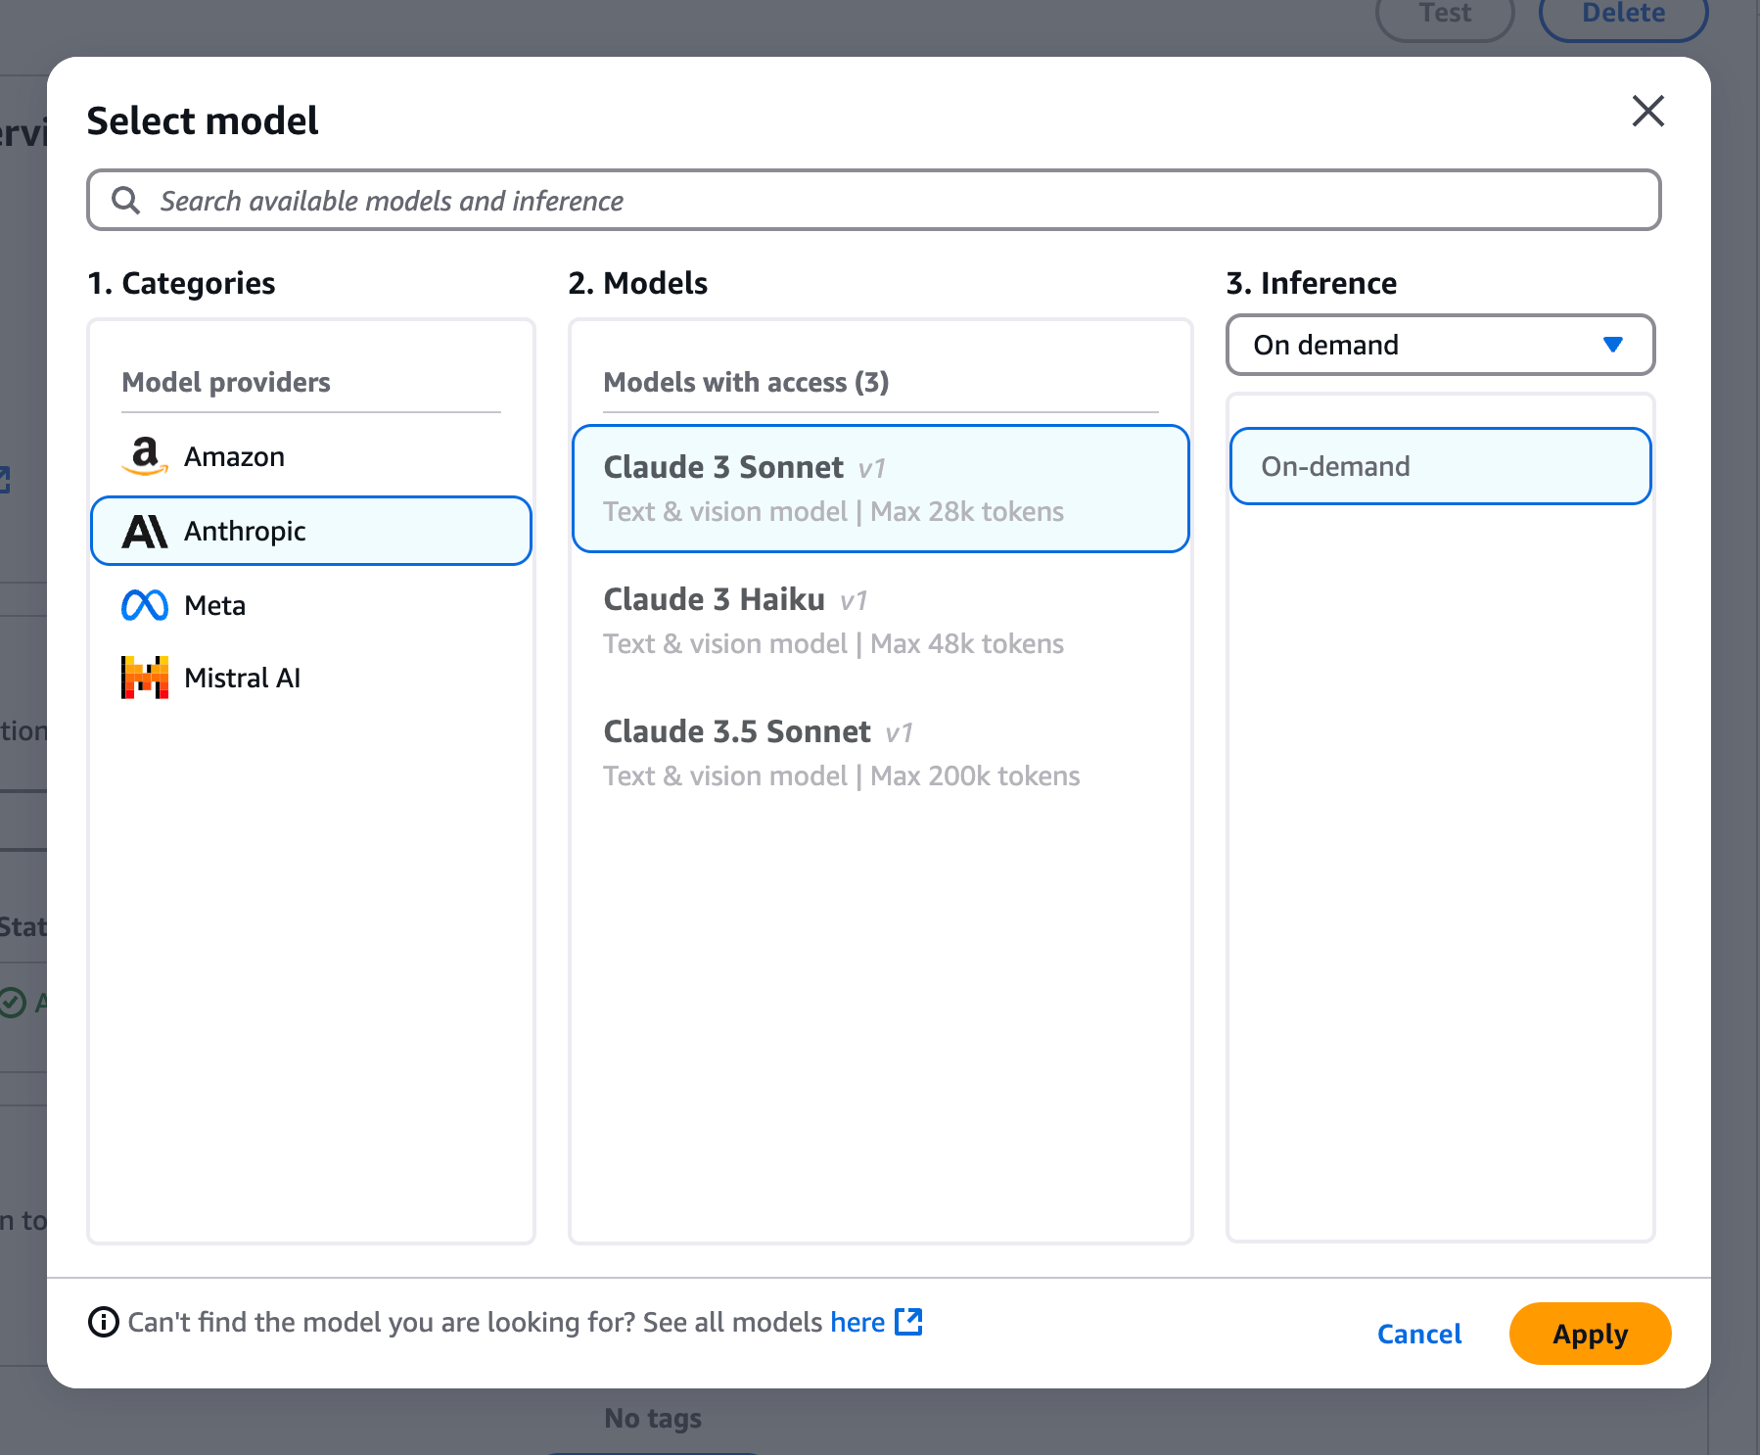This screenshot has height=1455, width=1760.
Task: Choose Claude 3 Haiku model
Action: tap(880, 621)
